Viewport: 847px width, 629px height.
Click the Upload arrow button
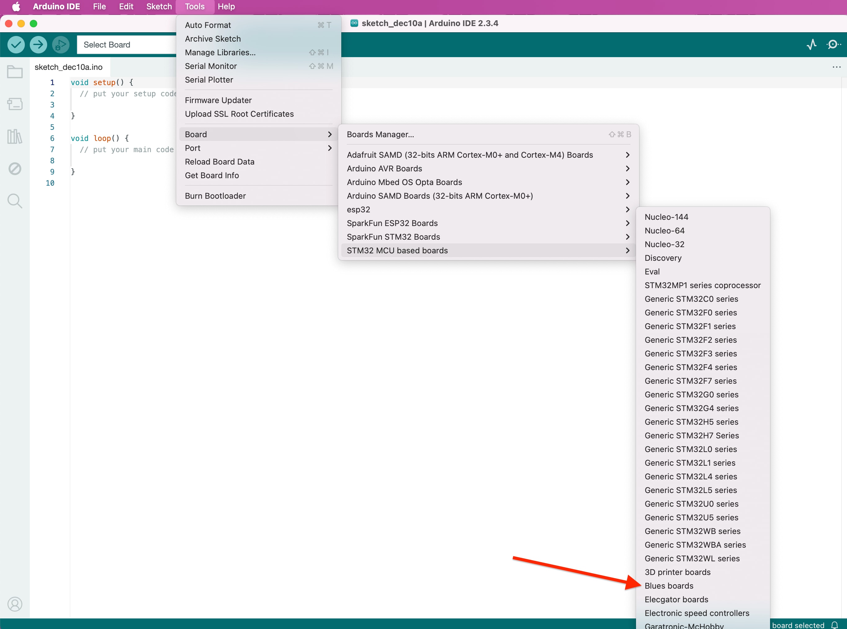[x=38, y=44]
